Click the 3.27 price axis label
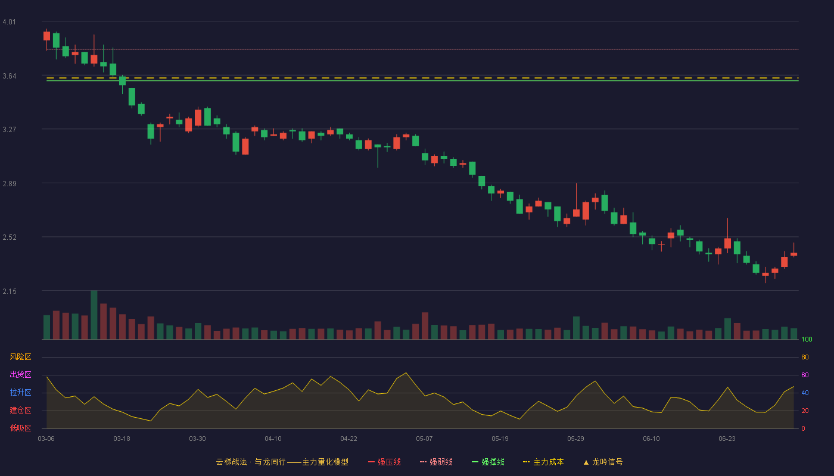Viewport: 834px width, 476px height. 9,130
